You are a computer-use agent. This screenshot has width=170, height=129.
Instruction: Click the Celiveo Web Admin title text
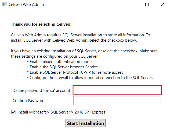(x=26, y=5)
